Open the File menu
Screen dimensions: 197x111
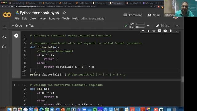point(17,18)
